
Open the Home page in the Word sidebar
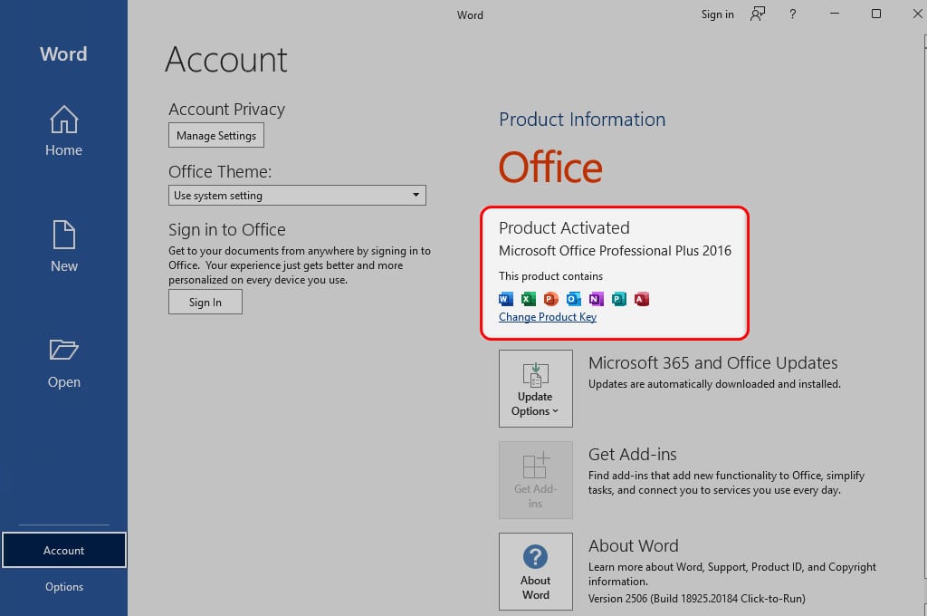pyautogui.click(x=64, y=131)
